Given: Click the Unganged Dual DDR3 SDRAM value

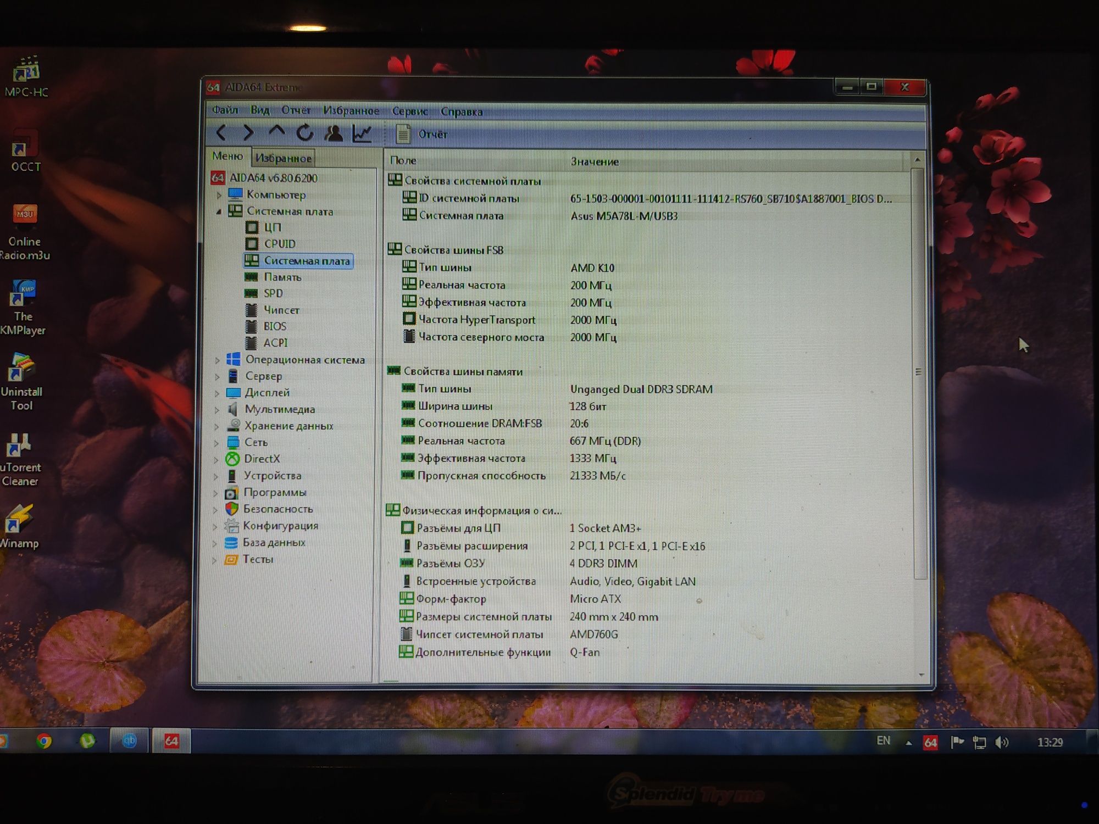Looking at the screenshot, I should 641,389.
